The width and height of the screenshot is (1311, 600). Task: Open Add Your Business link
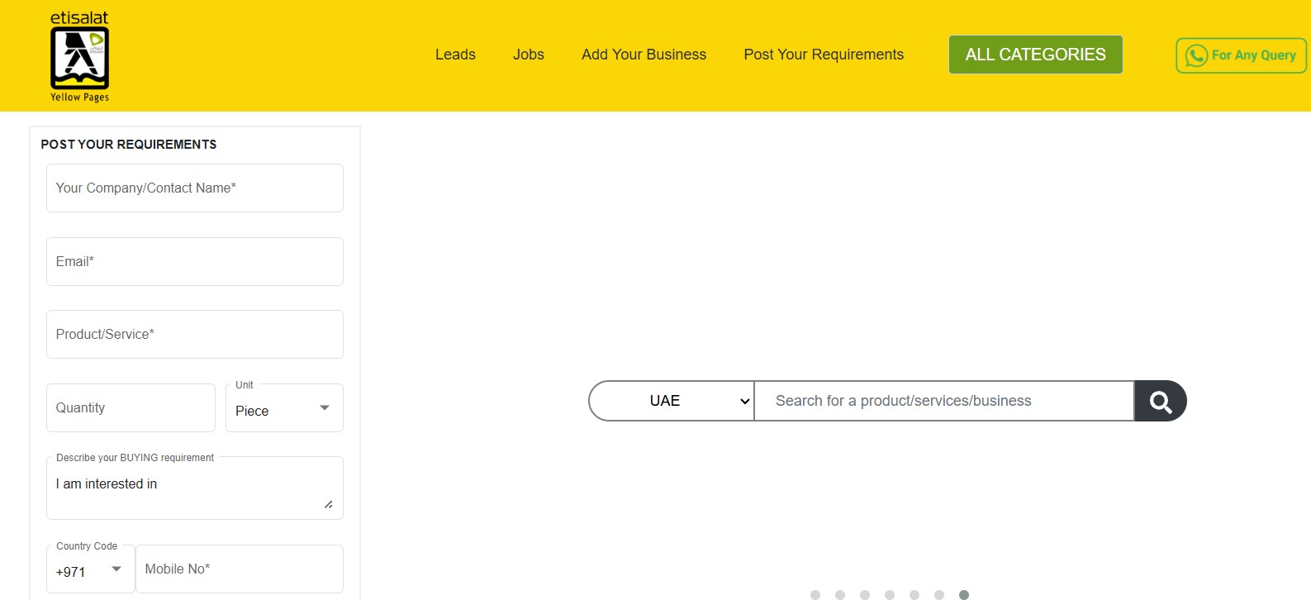click(644, 55)
